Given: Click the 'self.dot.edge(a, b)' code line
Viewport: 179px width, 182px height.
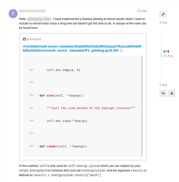Looking at the screenshot, I should click(63, 70).
